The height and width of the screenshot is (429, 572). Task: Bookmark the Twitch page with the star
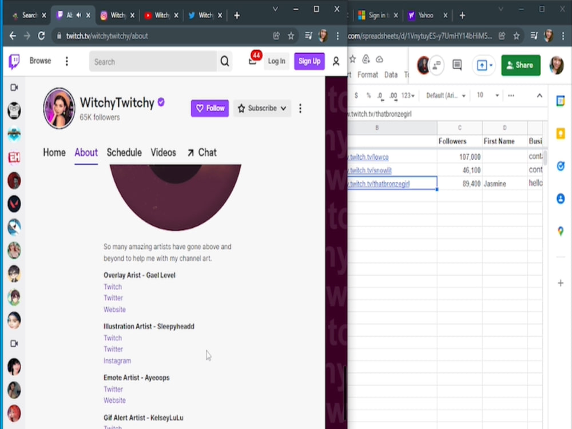[x=291, y=35]
